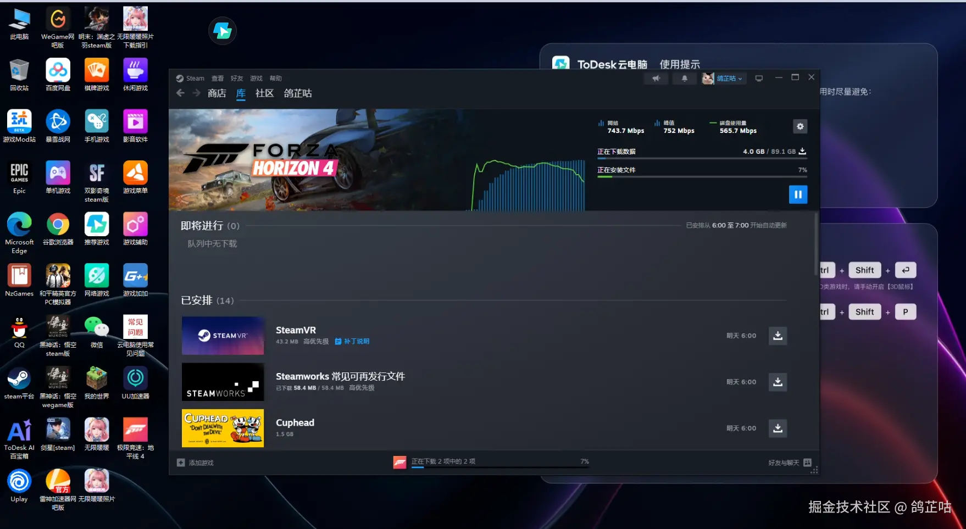Open the Steam menu

(x=190, y=79)
